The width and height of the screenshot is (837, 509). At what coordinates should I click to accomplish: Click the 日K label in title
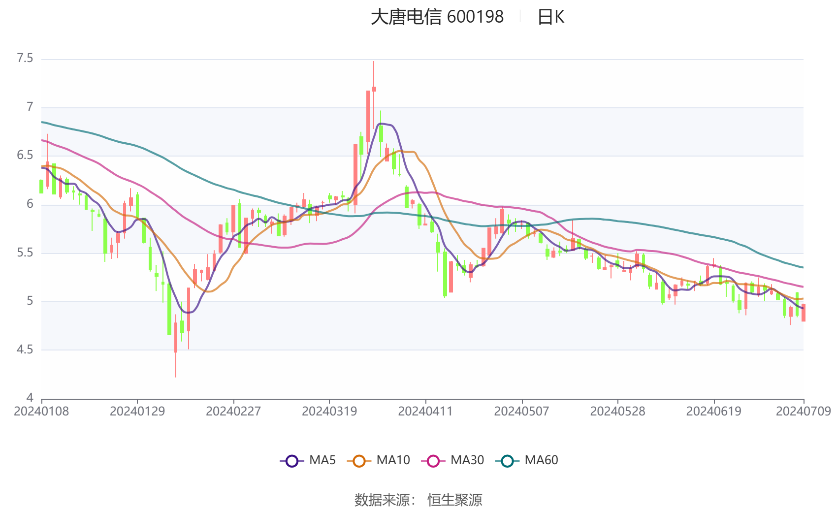click(550, 17)
